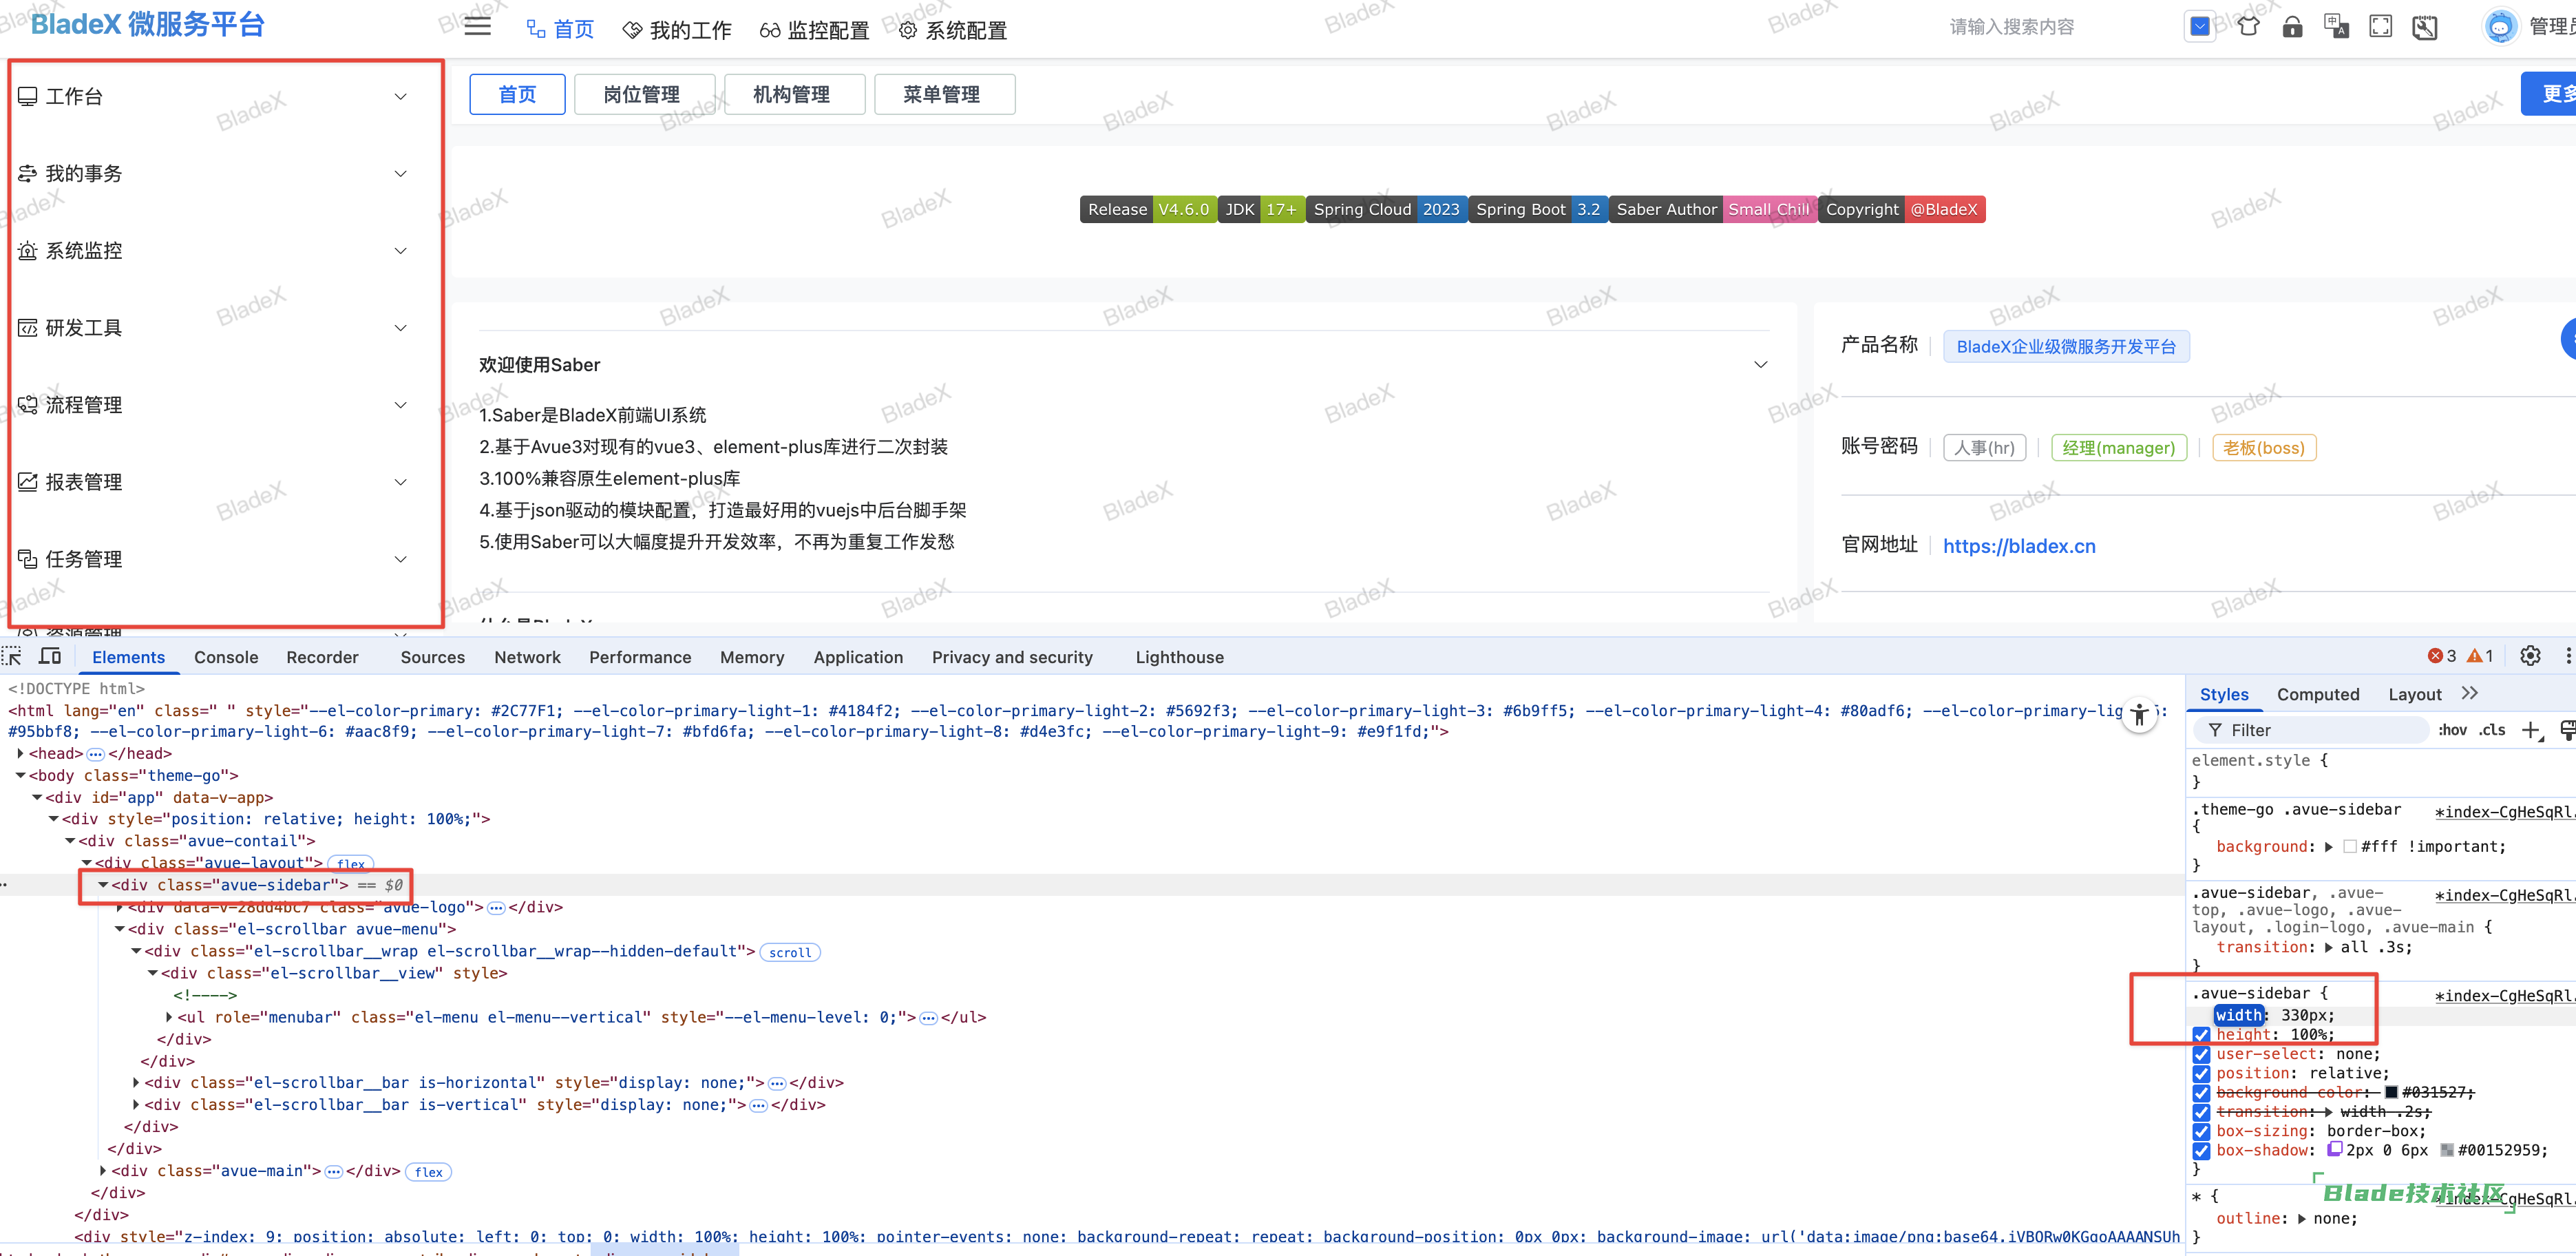Image resolution: width=2576 pixels, height=1256 pixels.
Task: Add a new style rule with plus icon
Action: 2530,730
